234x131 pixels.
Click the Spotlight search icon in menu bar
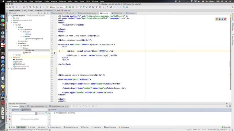[226, 1]
